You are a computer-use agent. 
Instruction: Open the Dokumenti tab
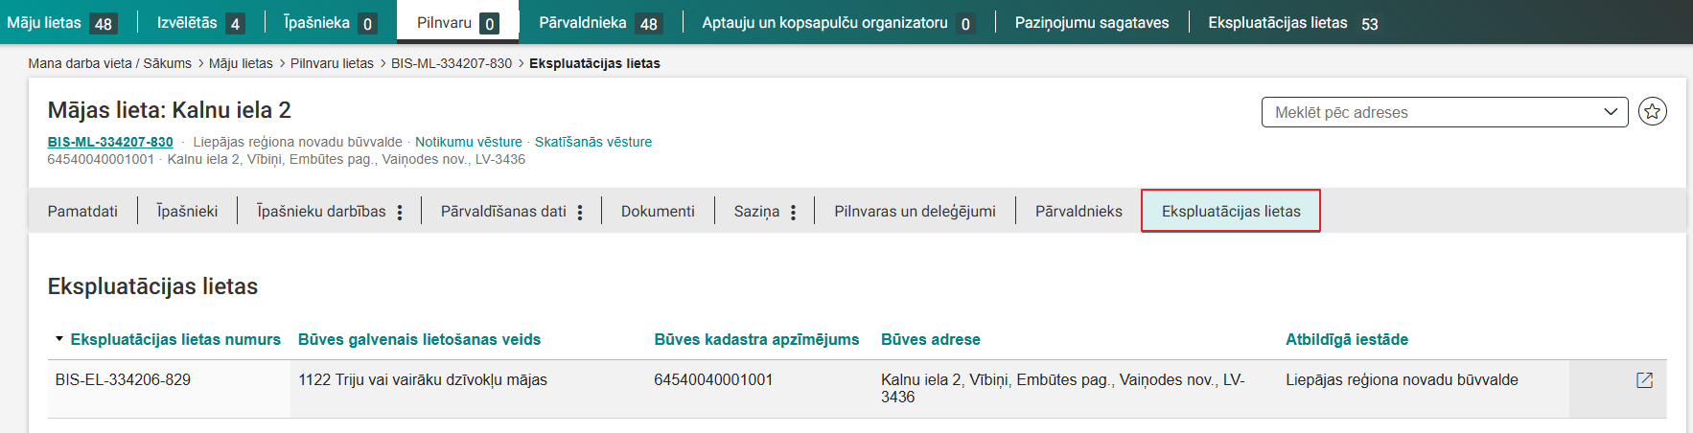[658, 212]
